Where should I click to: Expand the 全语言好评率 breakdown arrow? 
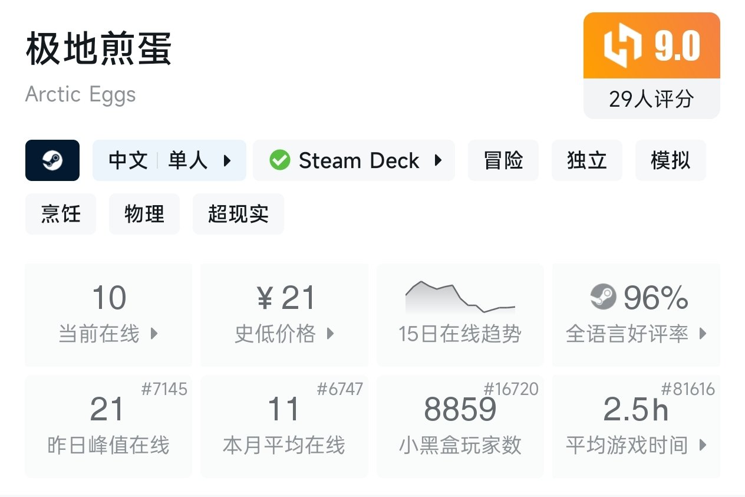(703, 334)
